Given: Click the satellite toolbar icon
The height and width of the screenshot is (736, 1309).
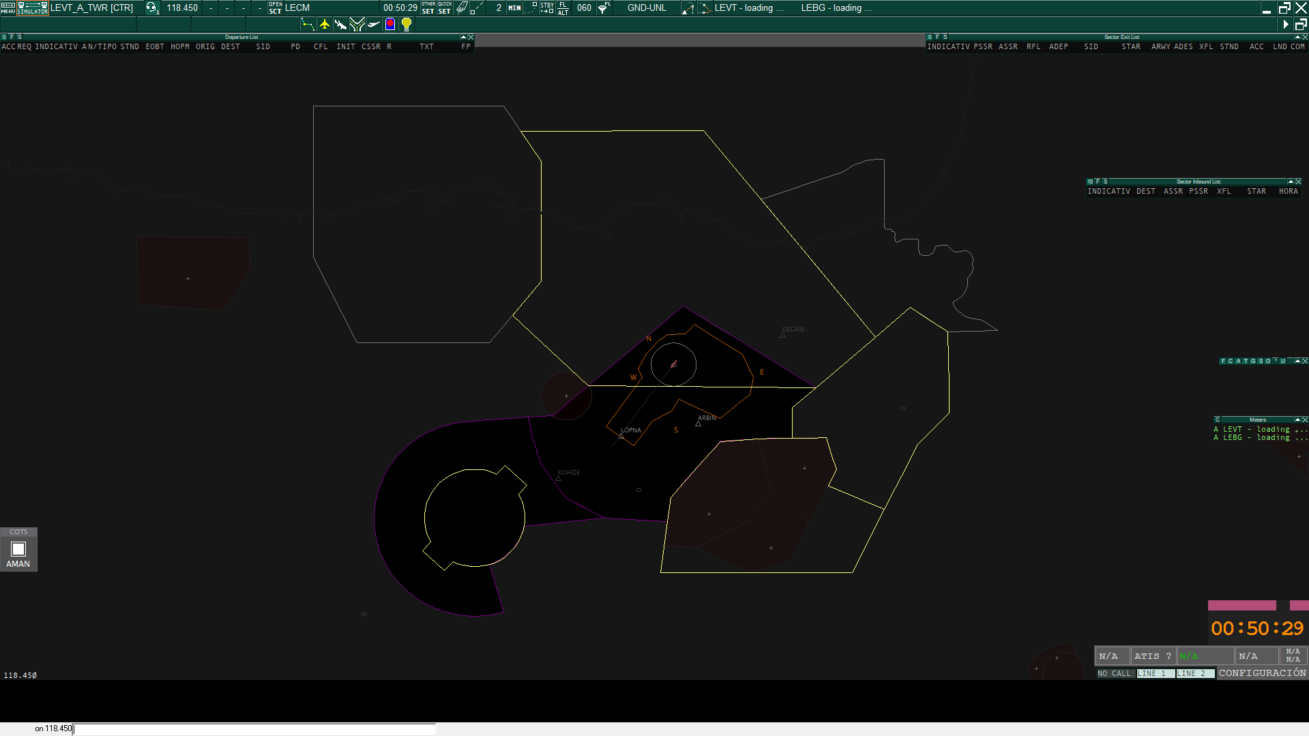Looking at the screenshot, I should (x=340, y=25).
